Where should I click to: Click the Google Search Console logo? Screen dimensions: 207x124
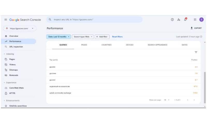point(25,20)
